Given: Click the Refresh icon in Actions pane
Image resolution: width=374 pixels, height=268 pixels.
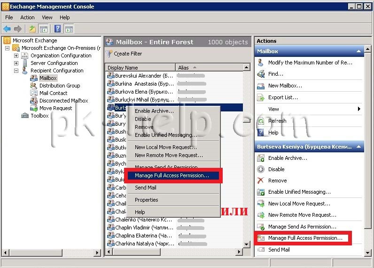Looking at the screenshot, I should 261,121.
